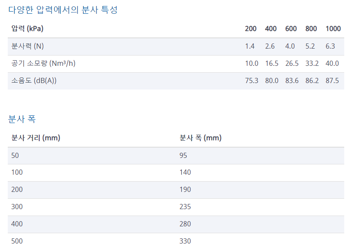The height and width of the screenshot is (250, 355).
Task: Click the '압력 (kPa)' table header
Action: coord(28,29)
